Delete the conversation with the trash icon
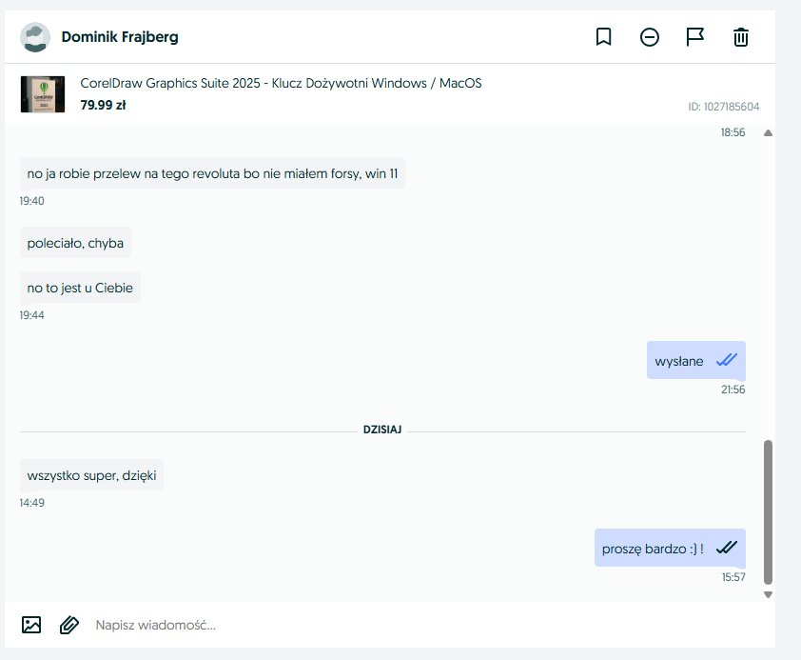The image size is (801, 660). coord(741,37)
